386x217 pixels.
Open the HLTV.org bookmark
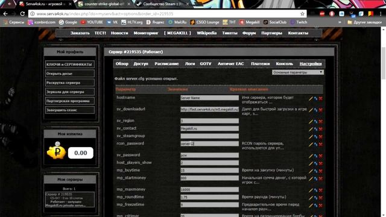click(x=132, y=22)
